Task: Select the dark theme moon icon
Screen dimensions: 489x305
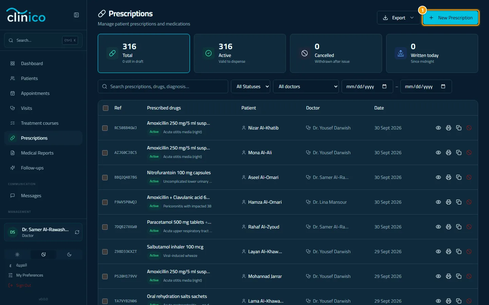Action: (x=69, y=255)
